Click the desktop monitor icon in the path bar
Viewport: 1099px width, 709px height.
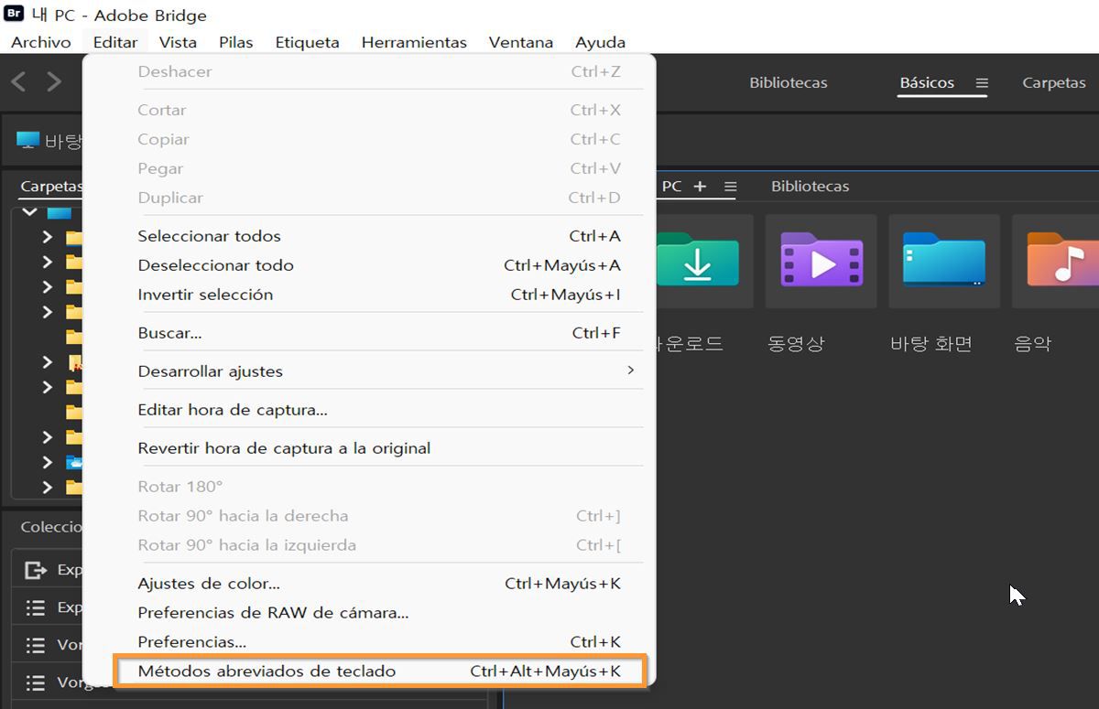28,141
